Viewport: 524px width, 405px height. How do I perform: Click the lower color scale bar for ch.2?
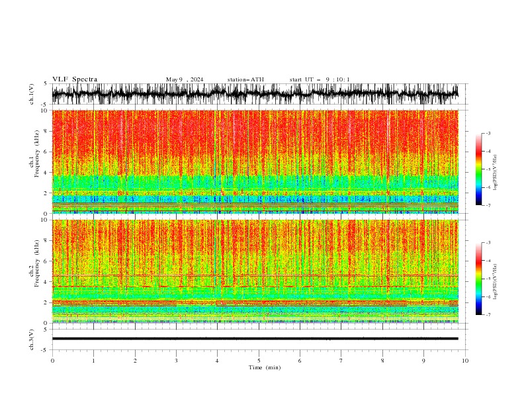pyautogui.click(x=478, y=279)
